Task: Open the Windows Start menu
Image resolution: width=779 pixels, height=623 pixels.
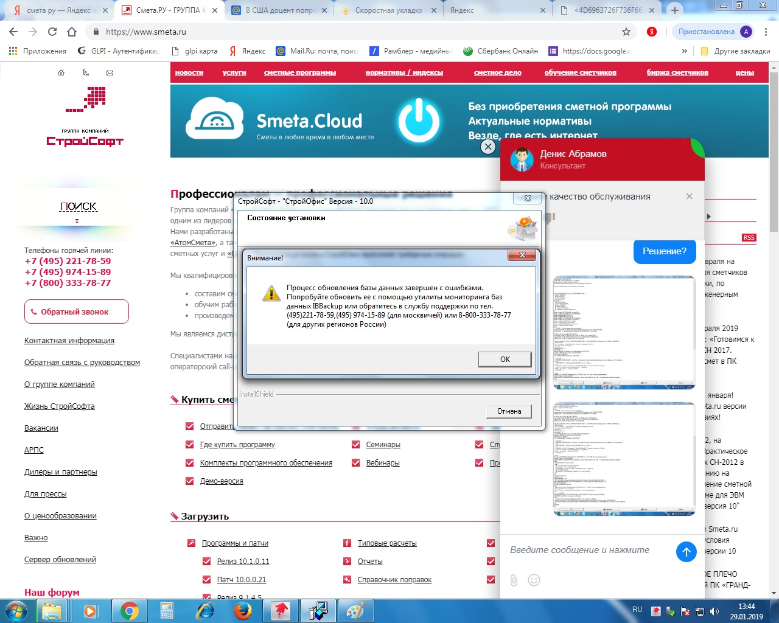Action: coord(16,610)
